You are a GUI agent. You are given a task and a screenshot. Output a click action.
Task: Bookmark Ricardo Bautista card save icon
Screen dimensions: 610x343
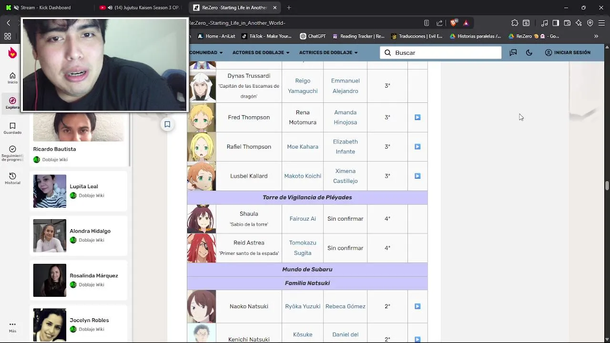click(x=167, y=124)
